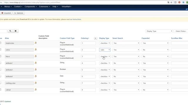Click the edit icon beside alias hlava

[x=36, y=56]
